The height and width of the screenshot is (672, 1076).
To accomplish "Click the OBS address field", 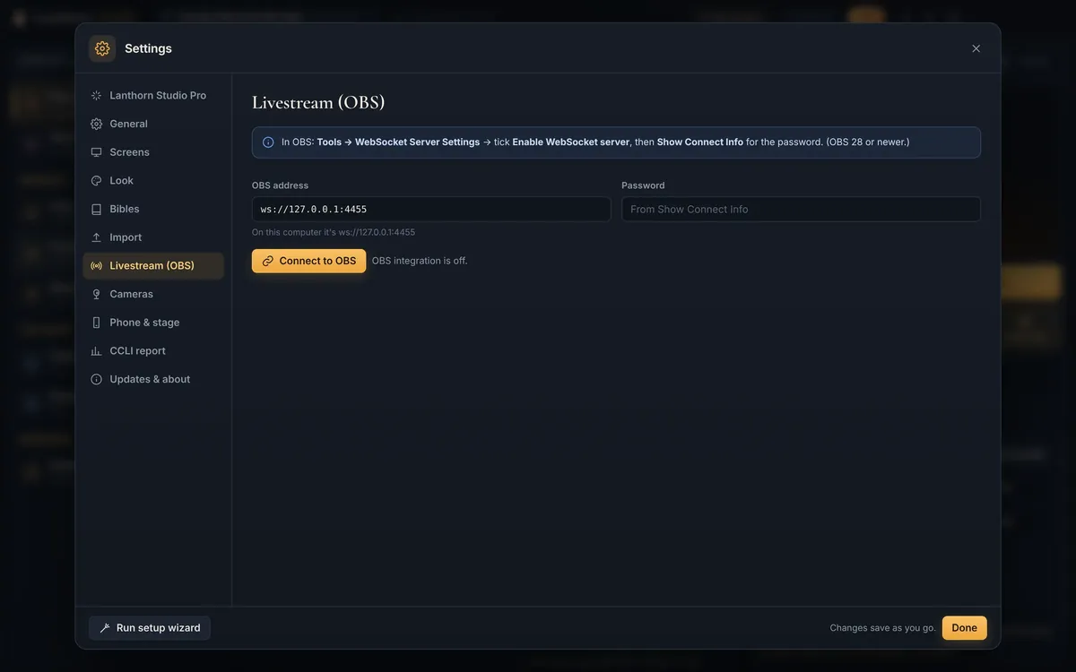I will (431, 209).
